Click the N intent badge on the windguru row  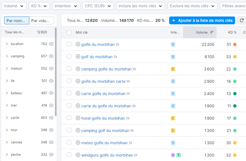tap(173, 155)
